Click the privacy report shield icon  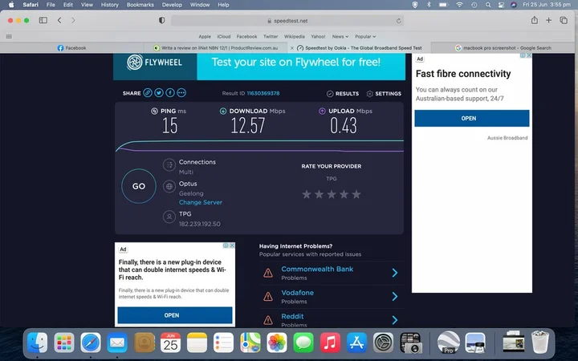pos(161,21)
